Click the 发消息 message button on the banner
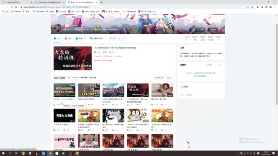Image resolution: width=278 pixels, height=156 pixels. pyautogui.click(x=213, y=29)
